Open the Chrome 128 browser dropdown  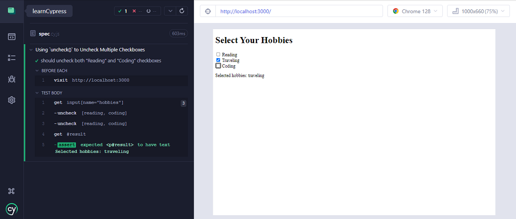click(415, 11)
